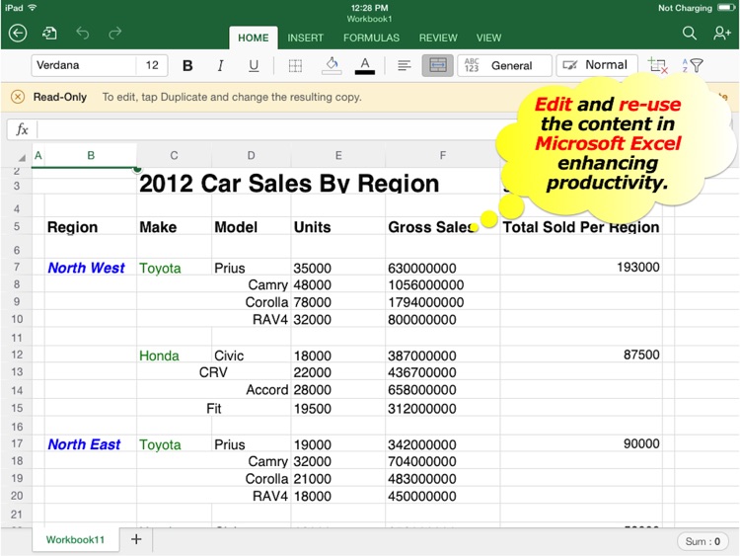Toggle italic formatting
The height and width of the screenshot is (556, 740).
(x=220, y=65)
